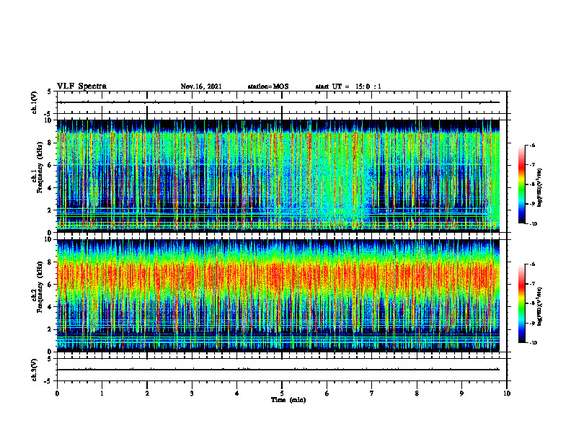Click time axis tick label "9"

(x=461, y=393)
